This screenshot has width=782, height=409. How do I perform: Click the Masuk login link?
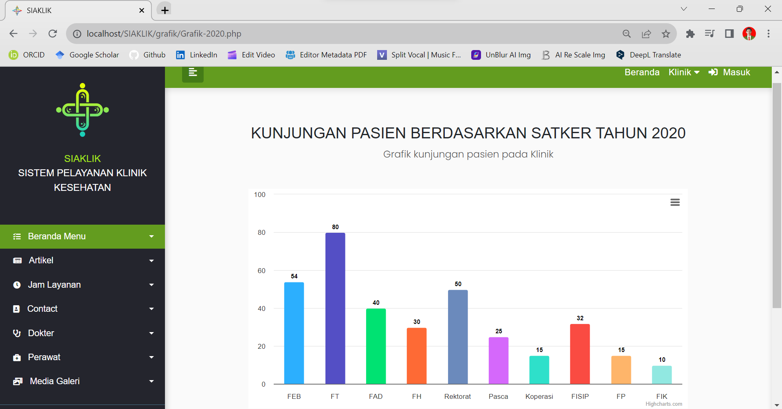tap(729, 72)
